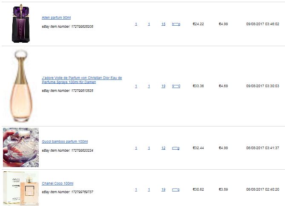This screenshot has height=206, width=285.
Task: Click second quantity link in Chanel row
Action: coord(149,189)
